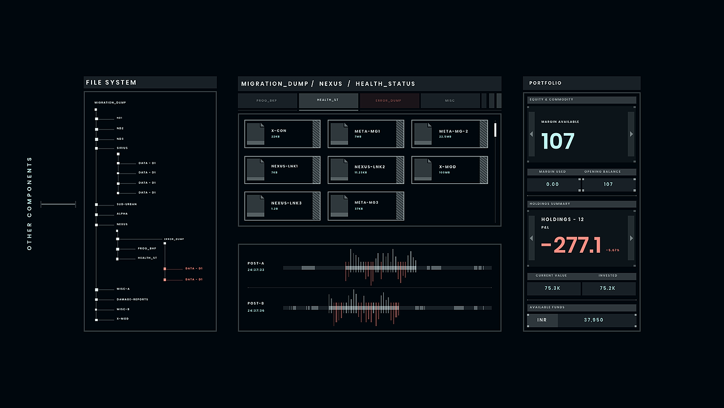The height and width of the screenshot is (408, 724).
Task: Select the META-MG3 file icon
Action: coord(339,206)
